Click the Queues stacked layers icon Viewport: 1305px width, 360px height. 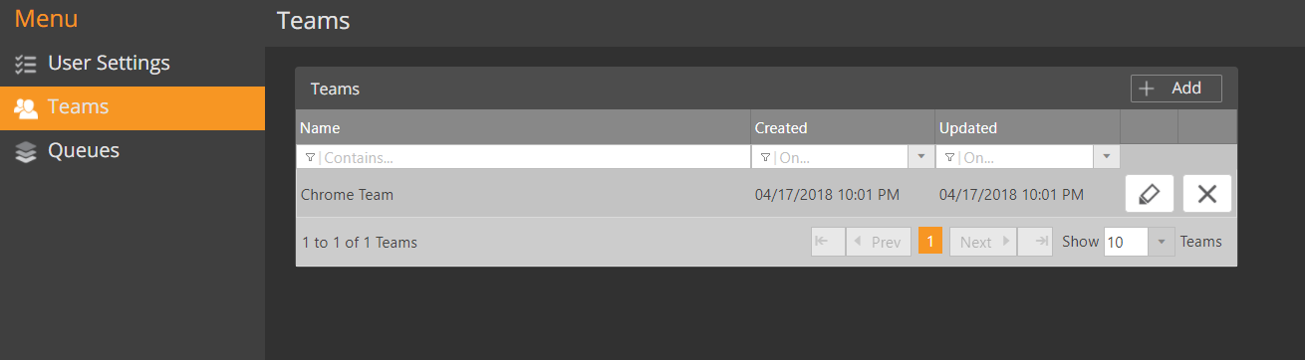point(26,152)
